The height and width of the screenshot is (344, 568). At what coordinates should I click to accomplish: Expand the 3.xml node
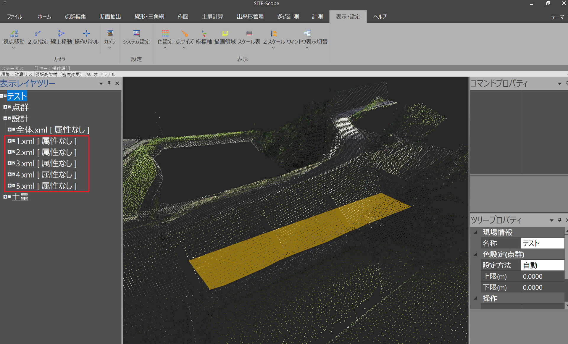[9, 163]
